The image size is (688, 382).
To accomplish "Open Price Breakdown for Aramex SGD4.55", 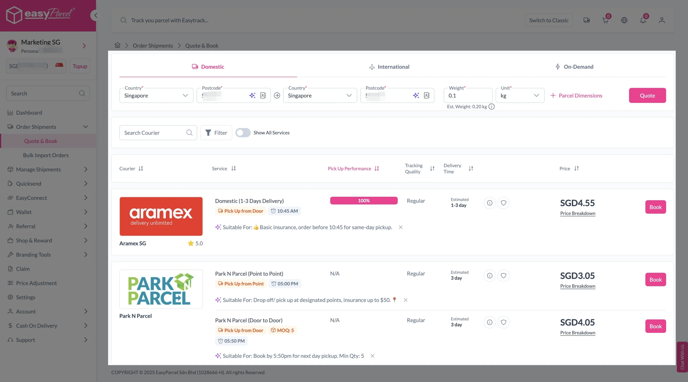I will tap(578, 213).
